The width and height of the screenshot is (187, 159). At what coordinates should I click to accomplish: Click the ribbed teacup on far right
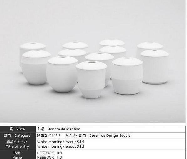(155, 67)
